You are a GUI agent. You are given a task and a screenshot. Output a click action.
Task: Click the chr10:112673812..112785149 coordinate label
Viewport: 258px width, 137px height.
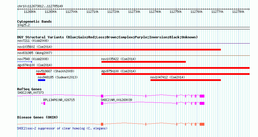[40, 6]
